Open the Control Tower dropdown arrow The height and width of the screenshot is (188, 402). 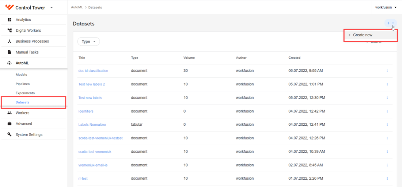pos(52,8)
